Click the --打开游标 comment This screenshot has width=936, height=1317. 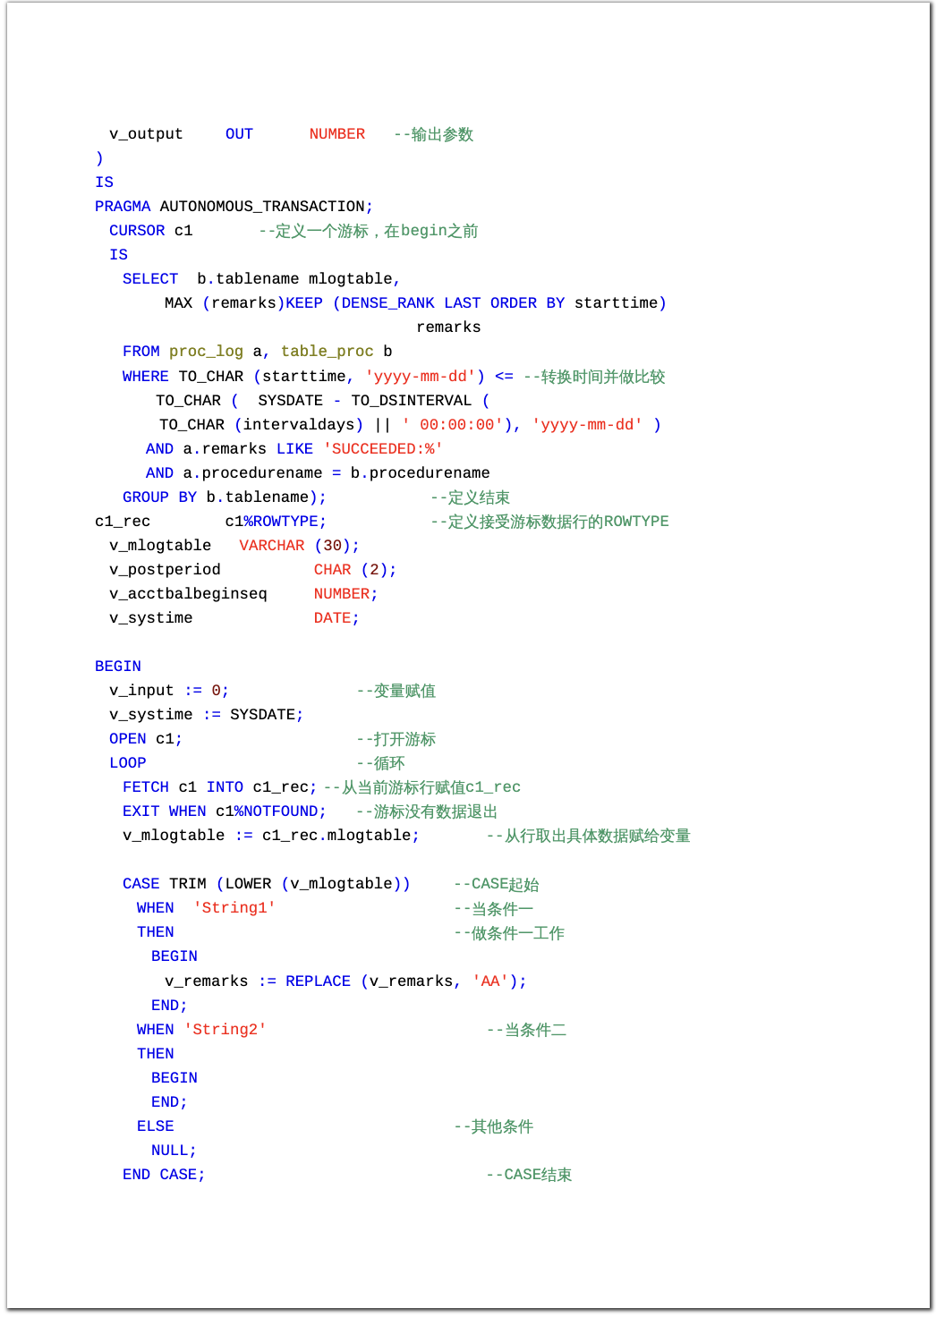click(396, 739)
